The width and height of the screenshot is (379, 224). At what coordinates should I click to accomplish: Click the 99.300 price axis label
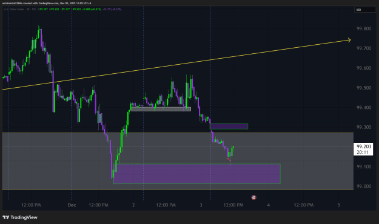(364, 127)
